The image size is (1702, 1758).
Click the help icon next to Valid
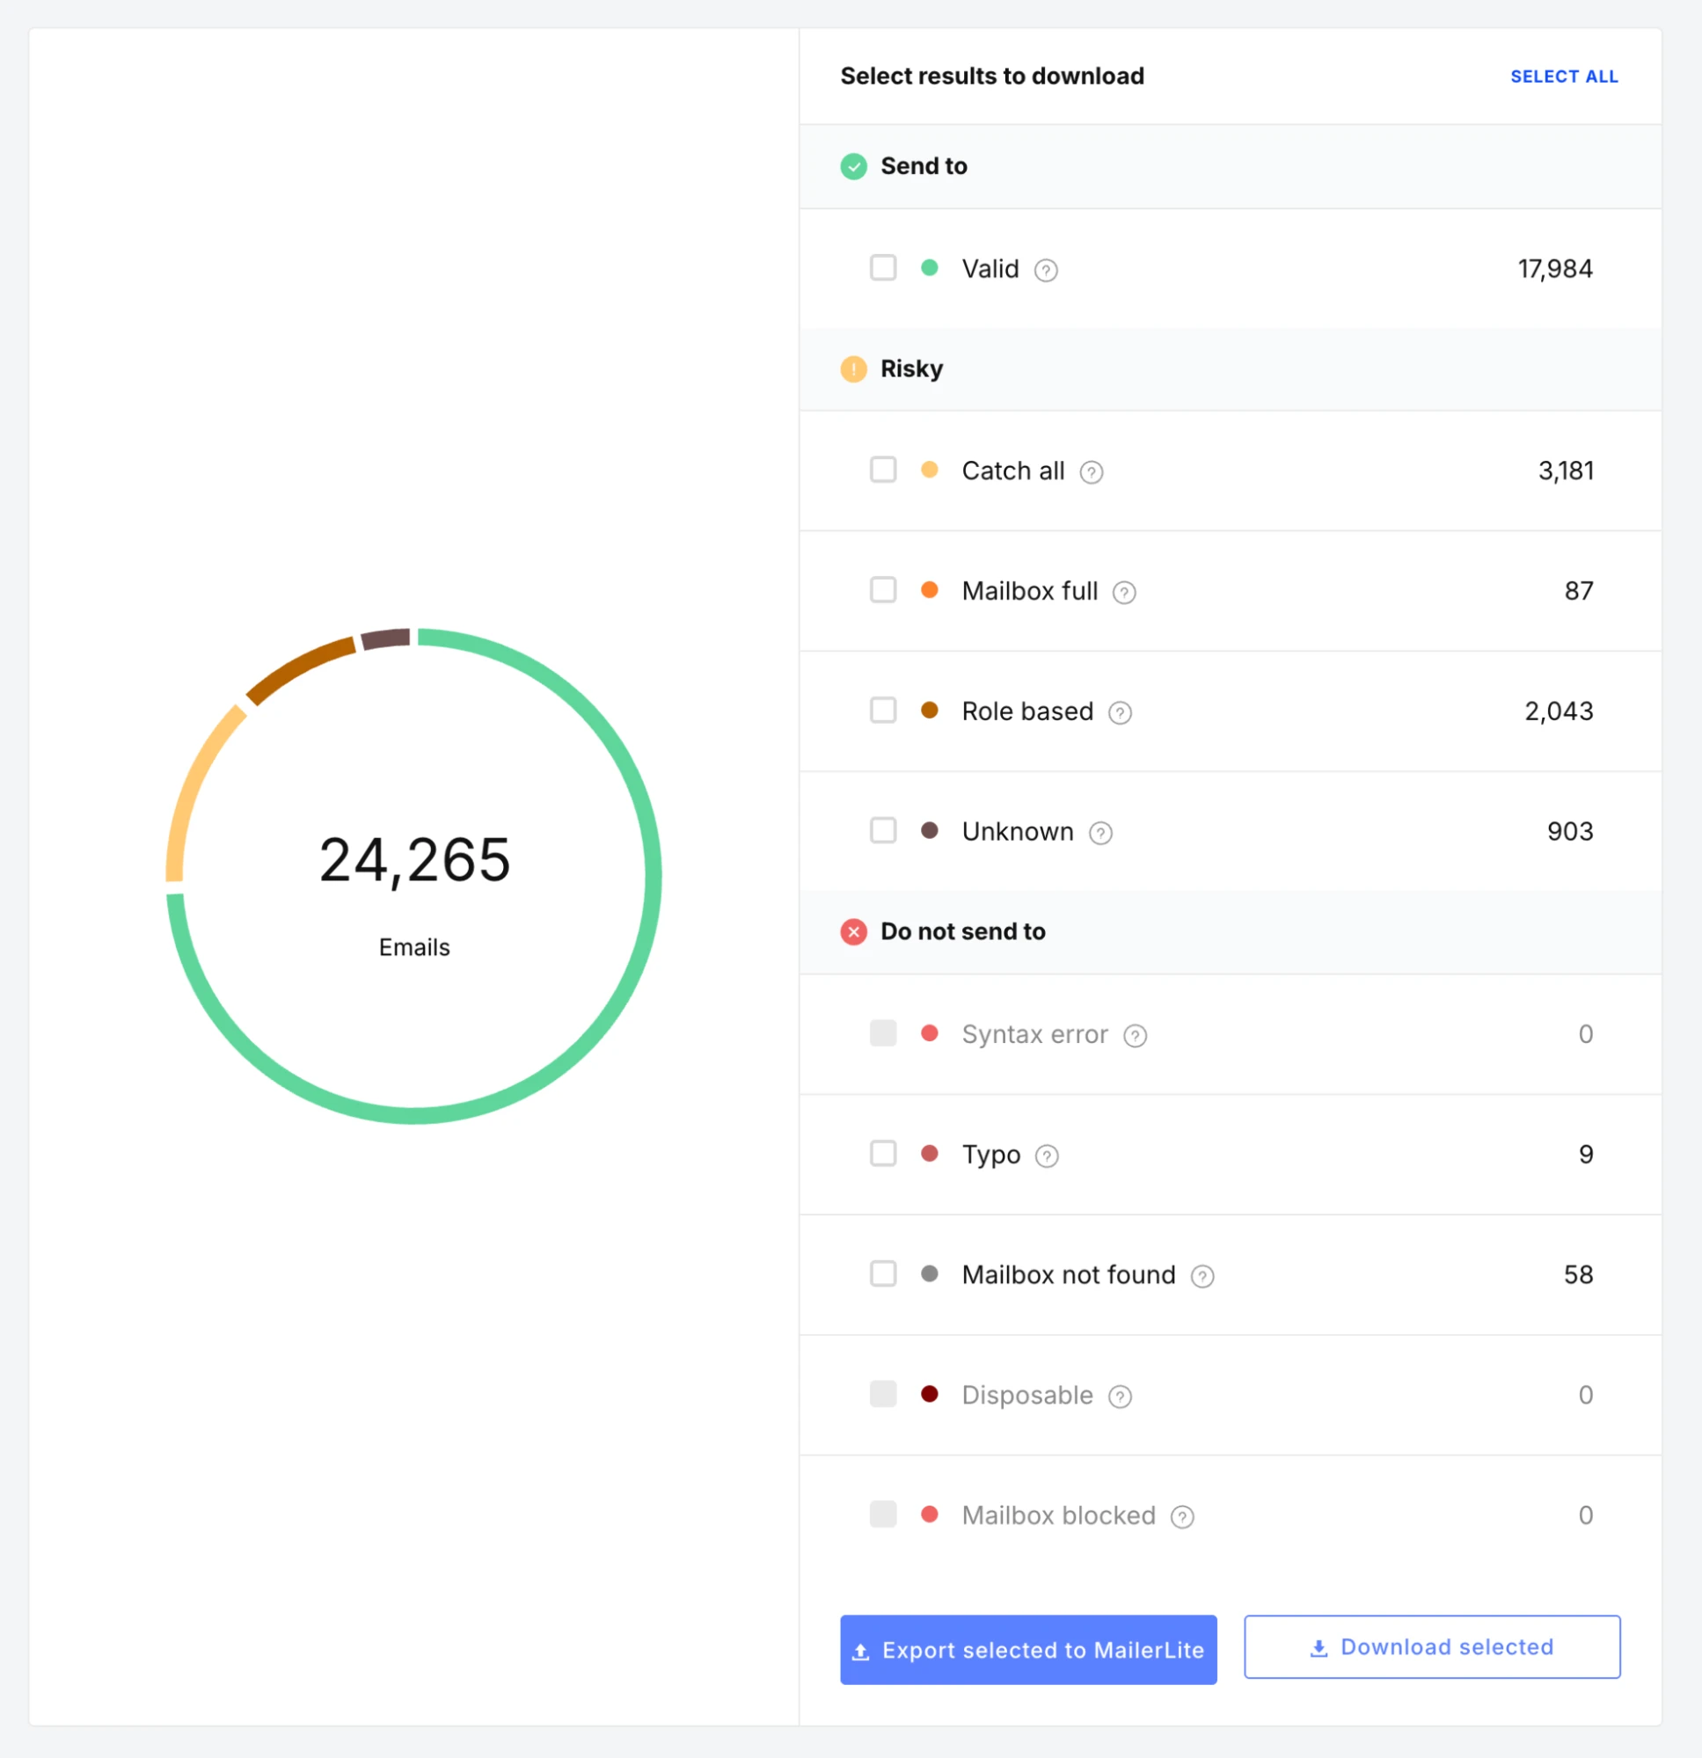(1045, 270)
